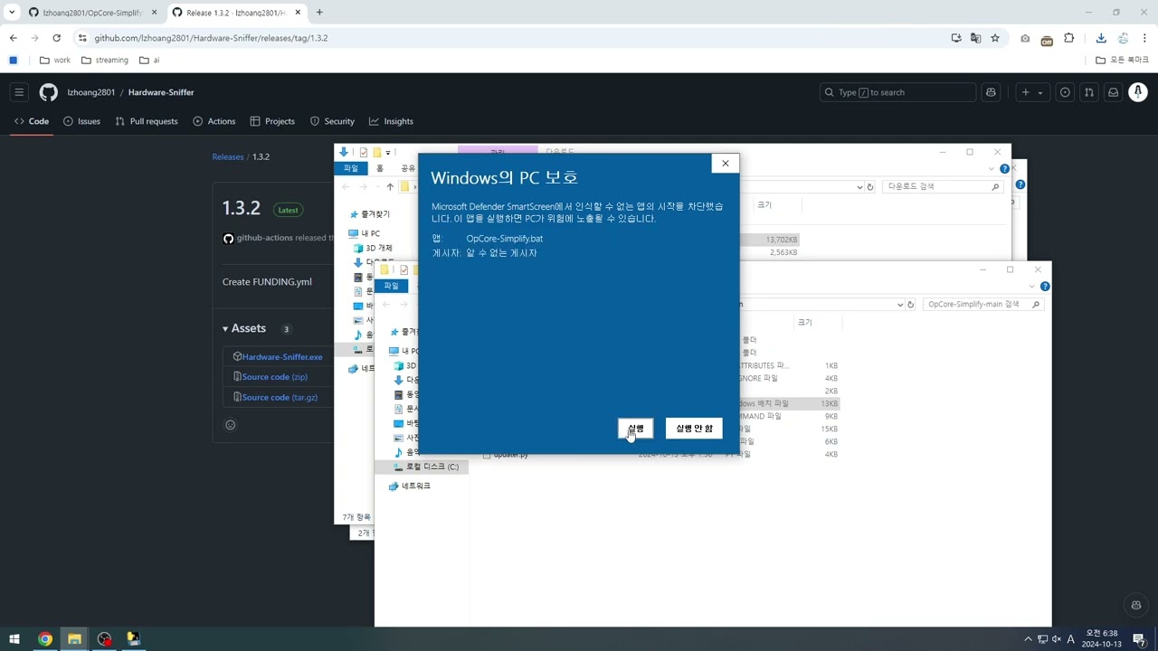Open the tab search dropdown arrow
The image size is (1158, 651).
(12, 13)
